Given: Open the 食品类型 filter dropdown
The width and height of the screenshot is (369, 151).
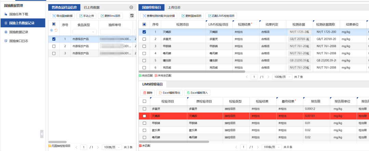Looking at the screenshot, I should (x=84, y=32).
